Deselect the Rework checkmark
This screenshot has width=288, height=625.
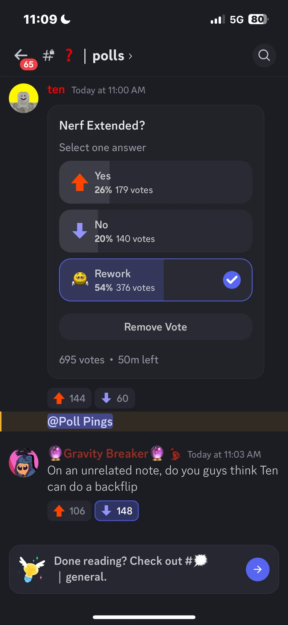click(232, 280)
